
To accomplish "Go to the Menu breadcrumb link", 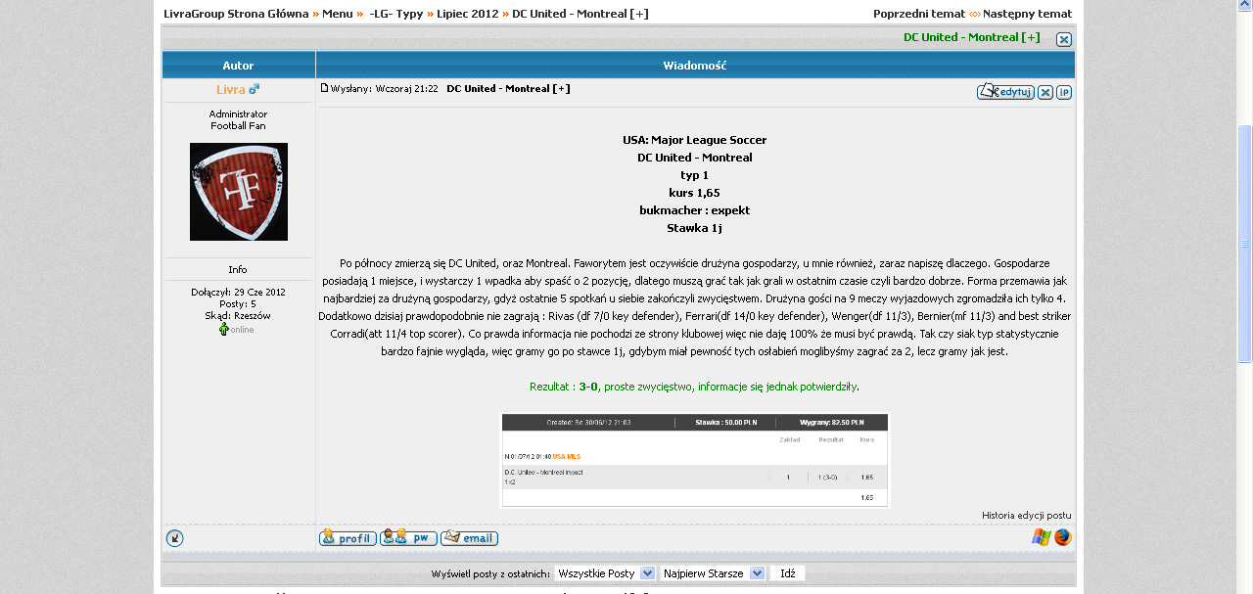I will click(337, 14).
